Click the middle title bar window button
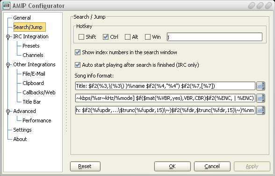This screenshot has height=176, width=275. pyautogui.click(x=260, y=6)
